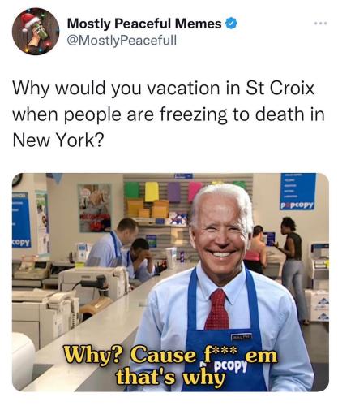Click the tweet text about St Croix

[169, 114]
